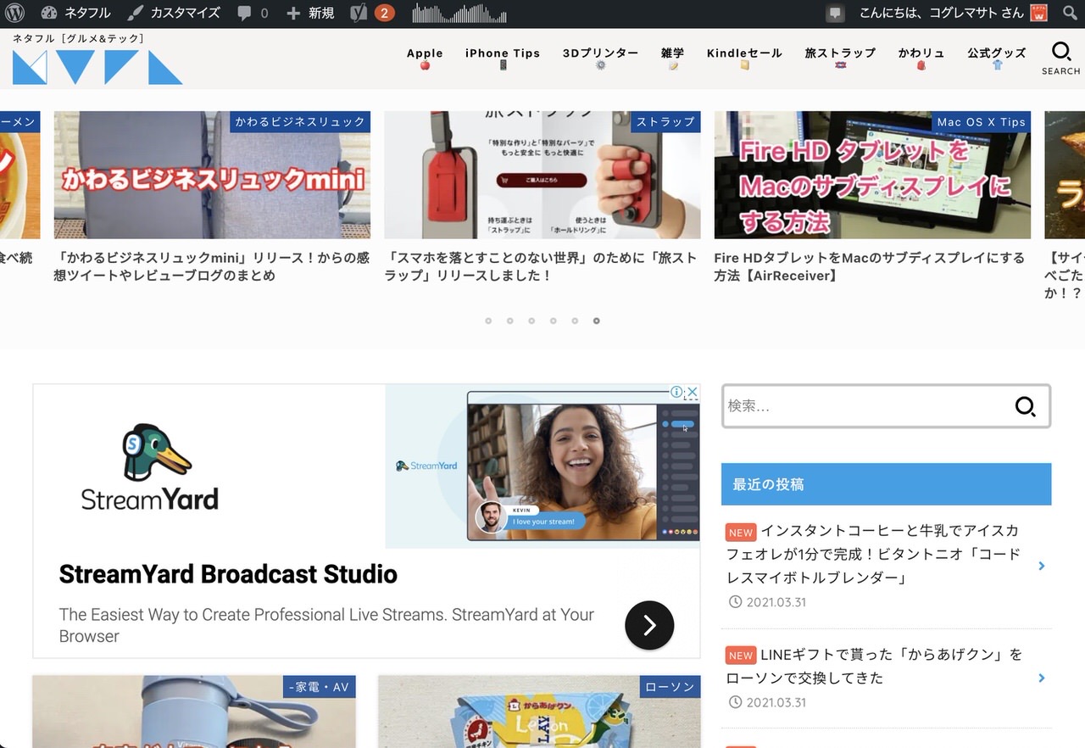The height and width of the screenshot is (748, 1085).
Task: Click the ストラップ category tag
Action: [x=665, y=121]
